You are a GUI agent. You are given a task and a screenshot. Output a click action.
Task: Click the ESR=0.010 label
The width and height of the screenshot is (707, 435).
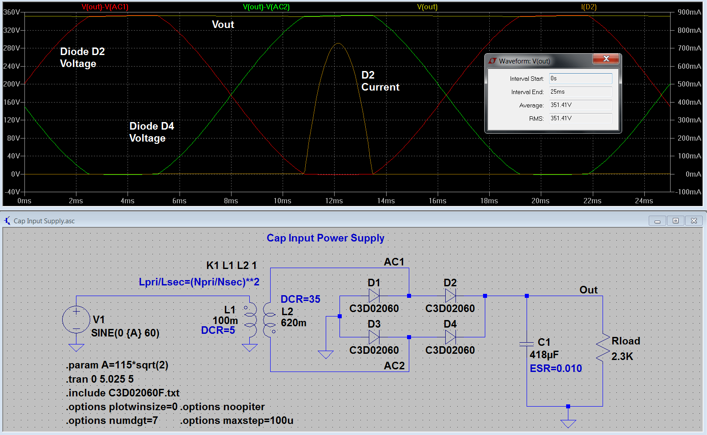[556, 368]
